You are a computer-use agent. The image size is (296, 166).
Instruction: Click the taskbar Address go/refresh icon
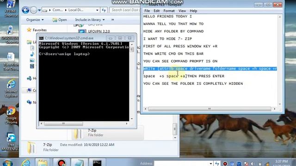[217, 164]
